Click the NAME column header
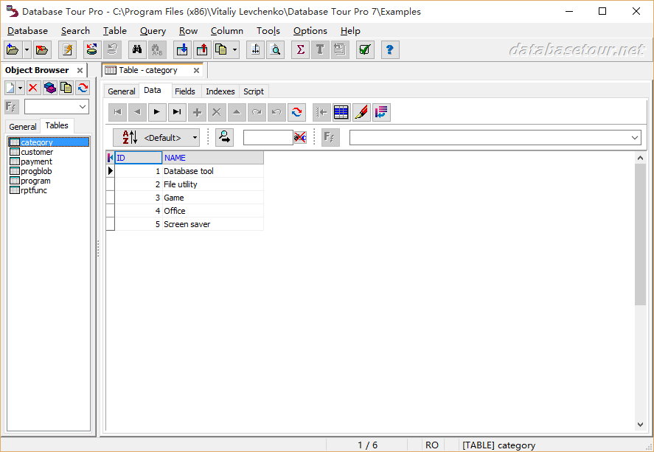The width and height of the screenshot is (654, 452). pos(212,158)
